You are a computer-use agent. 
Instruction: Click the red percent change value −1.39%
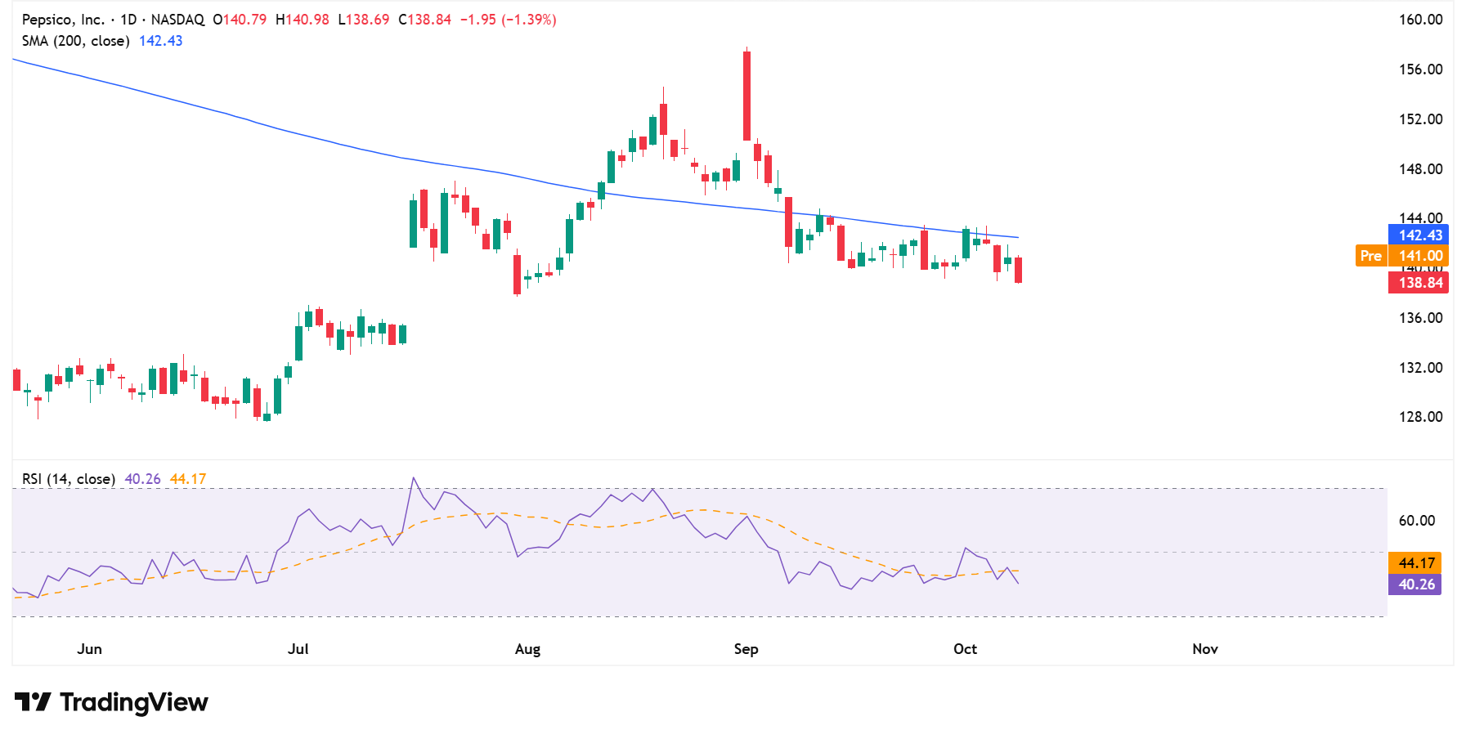click(529, 20)
